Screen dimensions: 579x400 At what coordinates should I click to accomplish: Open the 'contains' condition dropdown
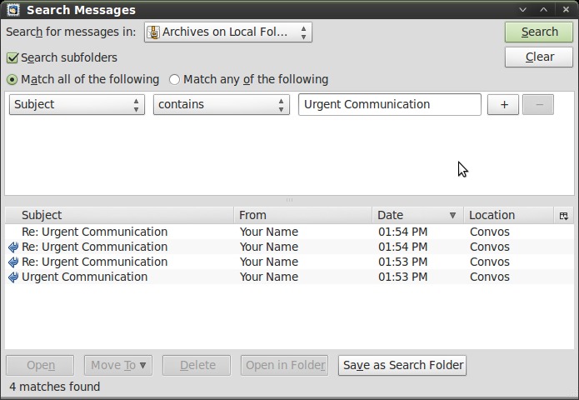pyautogui.click(x=222, y=104)
